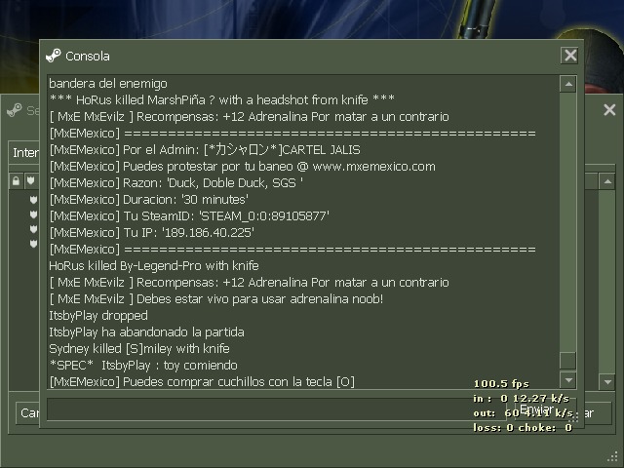Select the second server row shield icon
Image resolution: width=624 pixels, height=468 pixels.
33,214
